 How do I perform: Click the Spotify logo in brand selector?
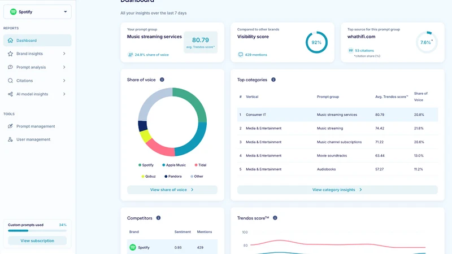coord(13,12)
